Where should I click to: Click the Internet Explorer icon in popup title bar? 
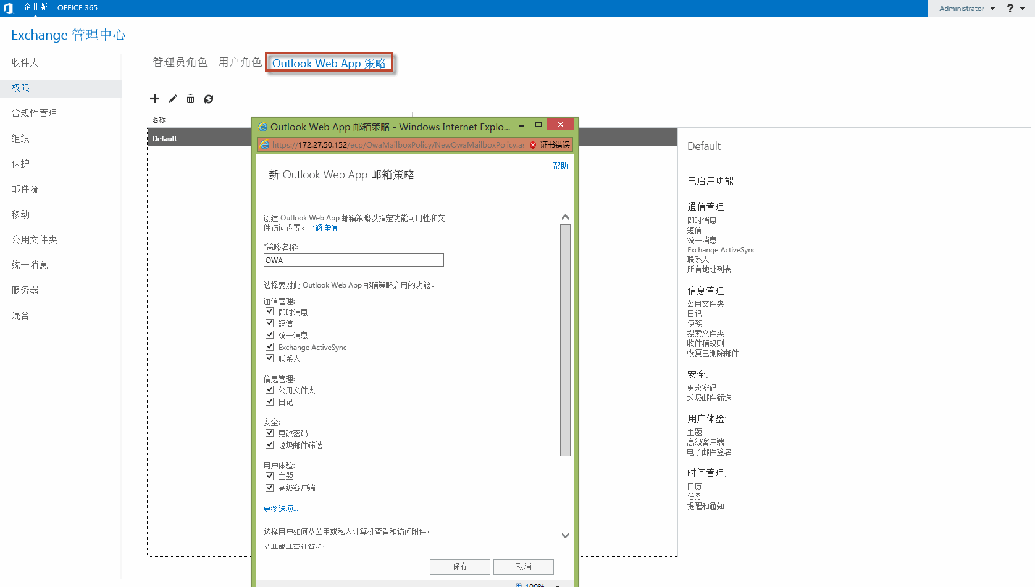click(x=263, y=127)
